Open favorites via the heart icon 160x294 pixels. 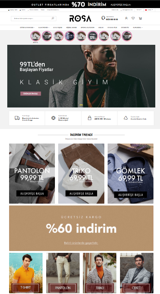133,18
